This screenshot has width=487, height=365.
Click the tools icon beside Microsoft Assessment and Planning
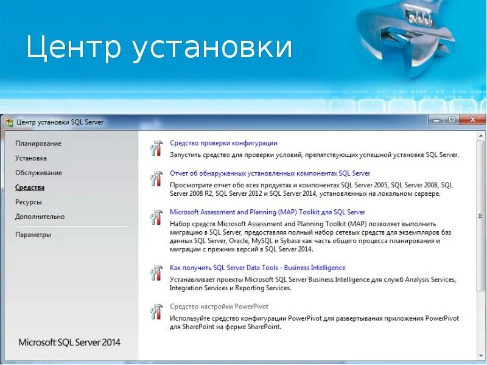click(156, 217)
